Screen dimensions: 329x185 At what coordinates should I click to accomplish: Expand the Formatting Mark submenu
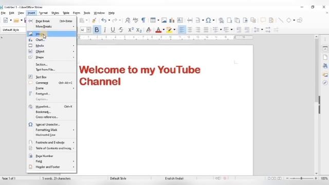tap(51, 130)
